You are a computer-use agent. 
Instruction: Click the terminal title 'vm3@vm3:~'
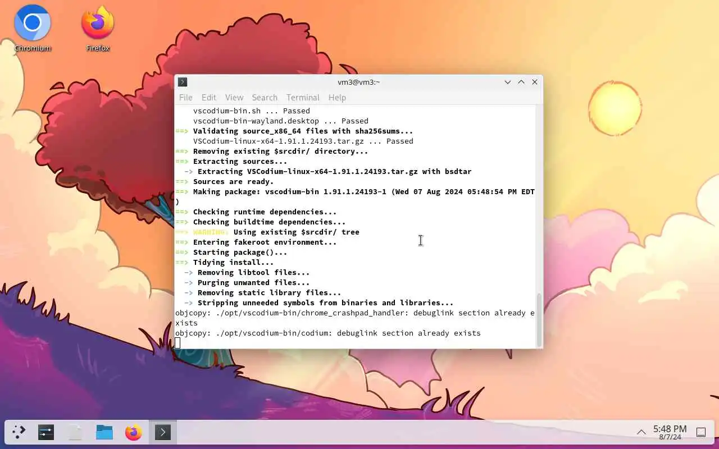[x=359, y=82]
